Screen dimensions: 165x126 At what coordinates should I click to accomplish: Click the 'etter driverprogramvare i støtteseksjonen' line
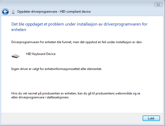(x=40, y=97)
